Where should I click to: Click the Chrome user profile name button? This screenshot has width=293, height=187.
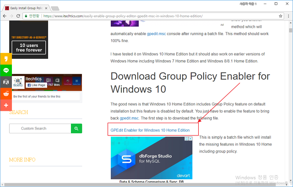point(248,4)
